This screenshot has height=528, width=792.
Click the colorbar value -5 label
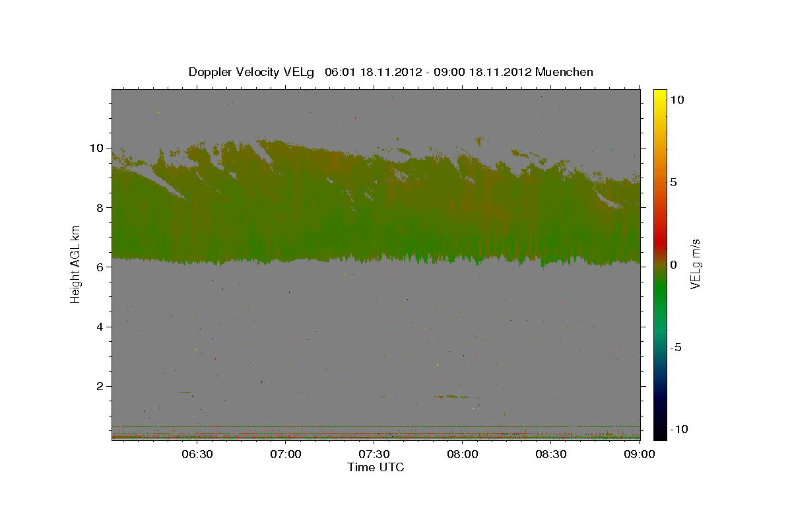(x=676, y=347)
